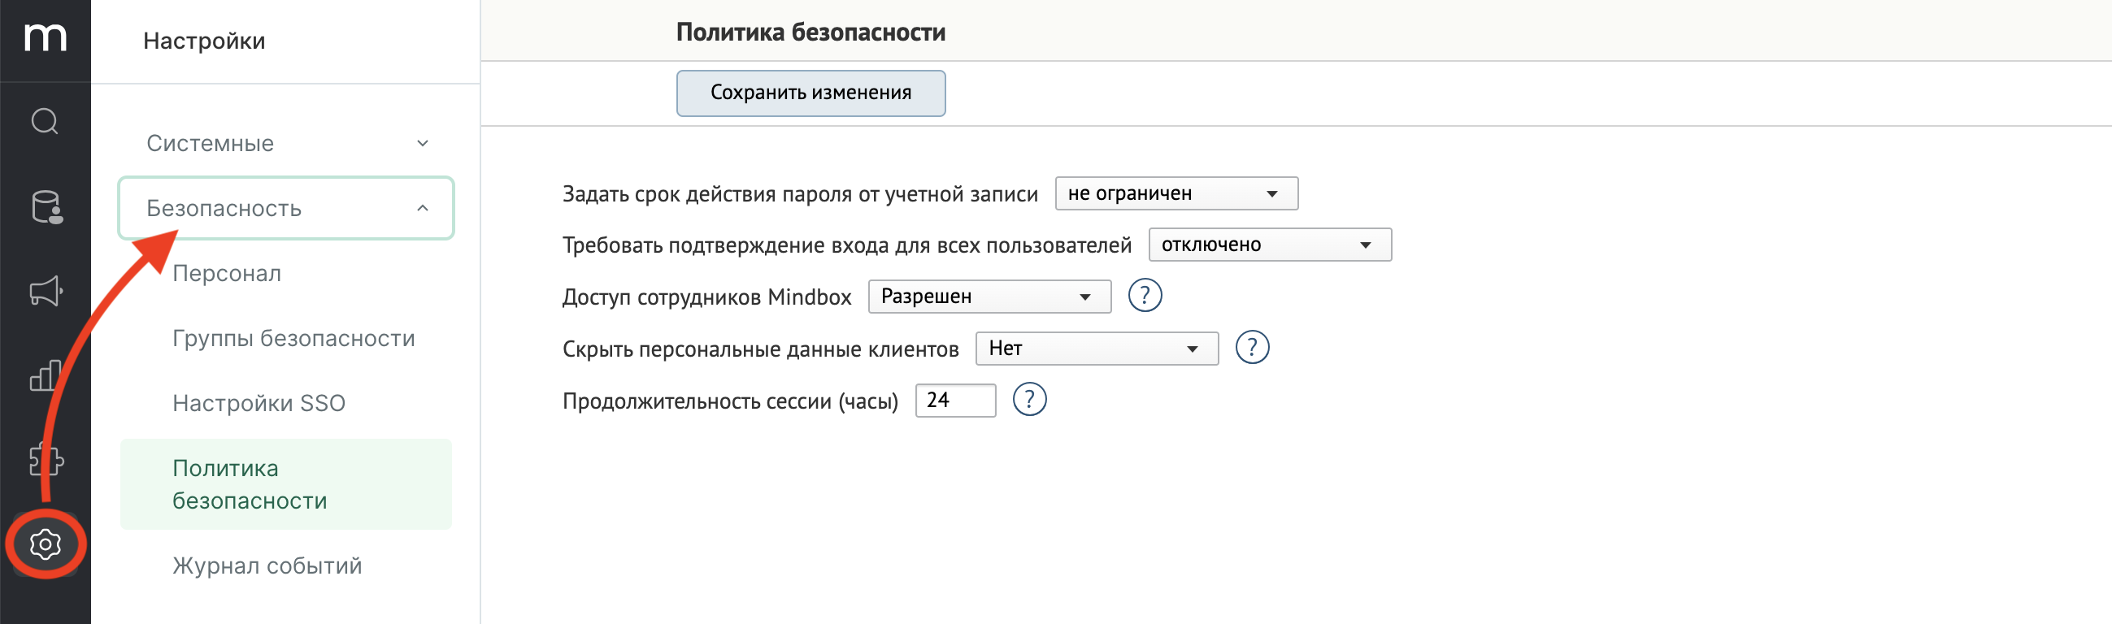Click label 'Скрыть персональные данные клиентов'
Viewport: 2112px width, 624px height.
pyautogui.click(x=760, y=349)
